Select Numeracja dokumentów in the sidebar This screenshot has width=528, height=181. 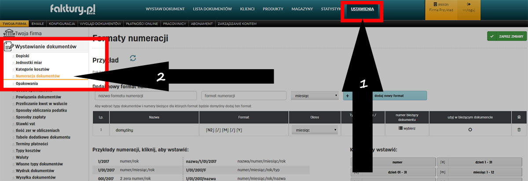coord(38,76)
